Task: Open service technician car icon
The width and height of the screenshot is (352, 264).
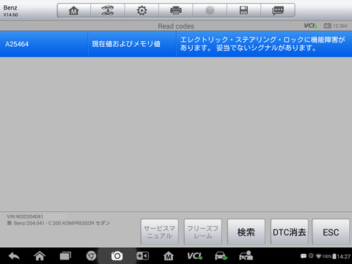Action: tap(246, 256)
